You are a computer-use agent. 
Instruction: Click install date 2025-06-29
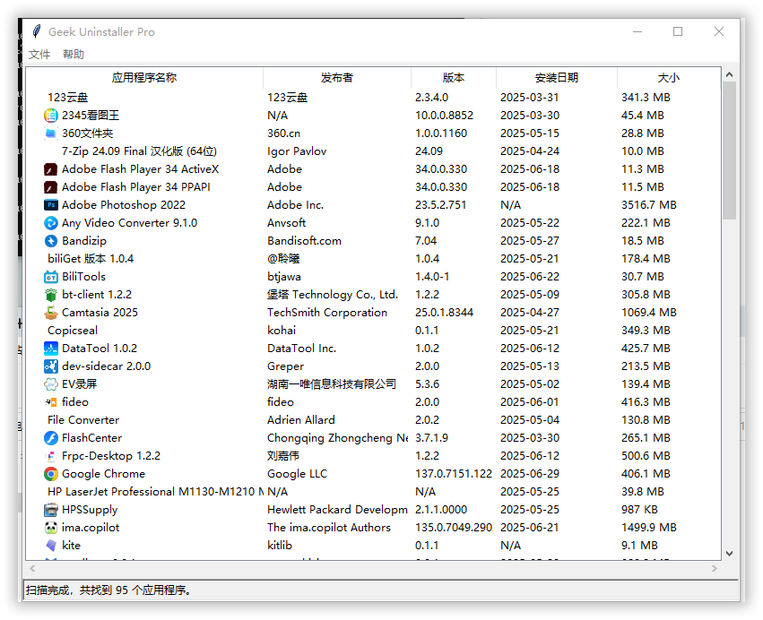coord(530,474)
